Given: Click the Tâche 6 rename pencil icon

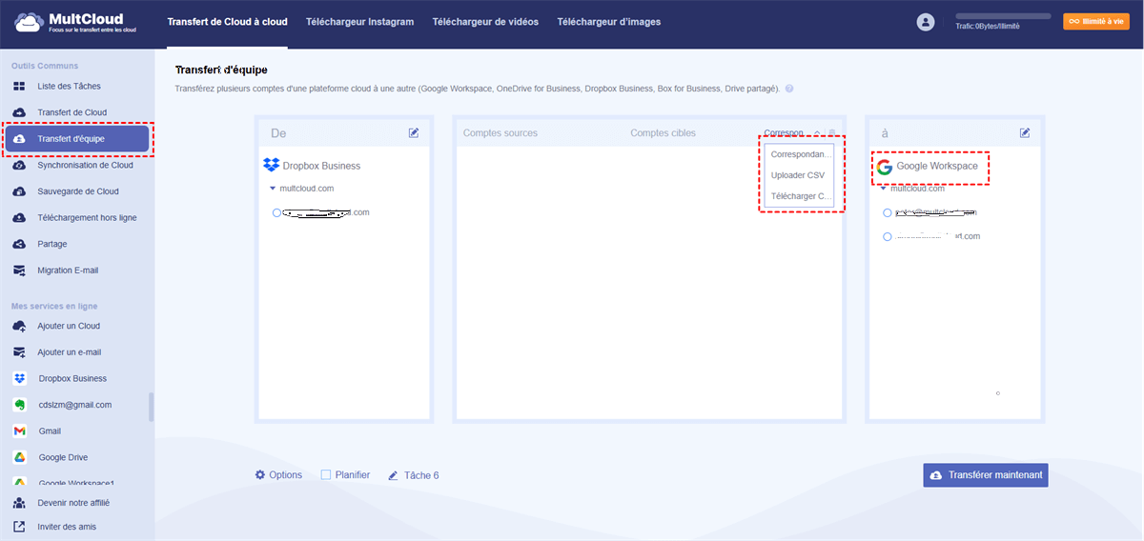Looking at the screenshot, I should (393, 475).
